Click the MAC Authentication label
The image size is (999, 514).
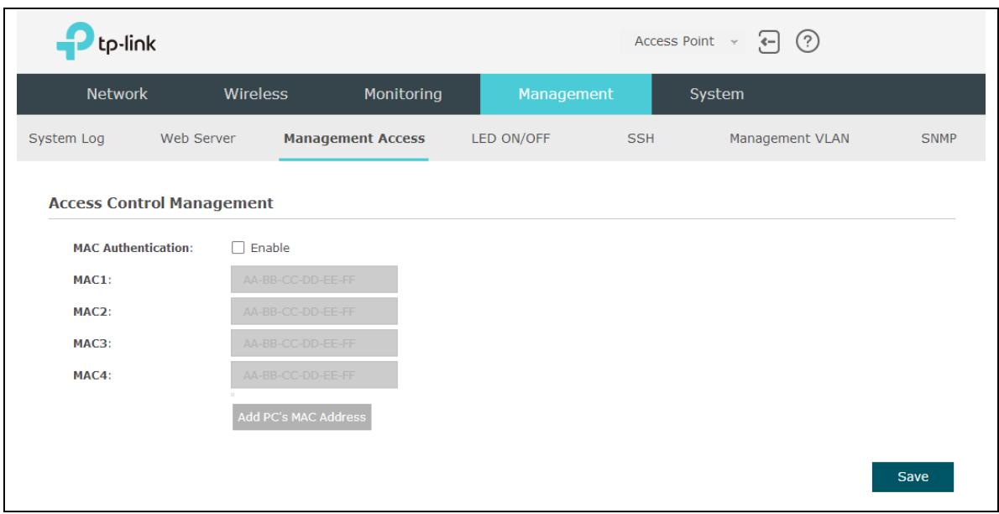tap(133, 248)
